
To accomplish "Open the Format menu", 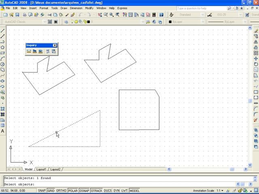I will 44,8.
